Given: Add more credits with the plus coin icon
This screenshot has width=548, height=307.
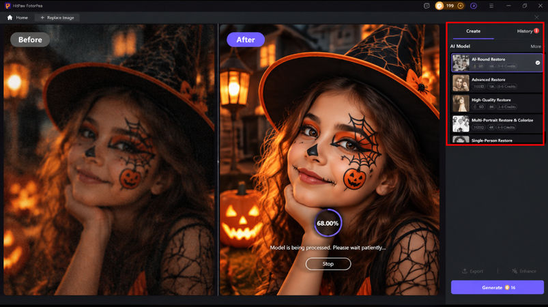Looking at the screenshot, I should click(x=460, y=5).
